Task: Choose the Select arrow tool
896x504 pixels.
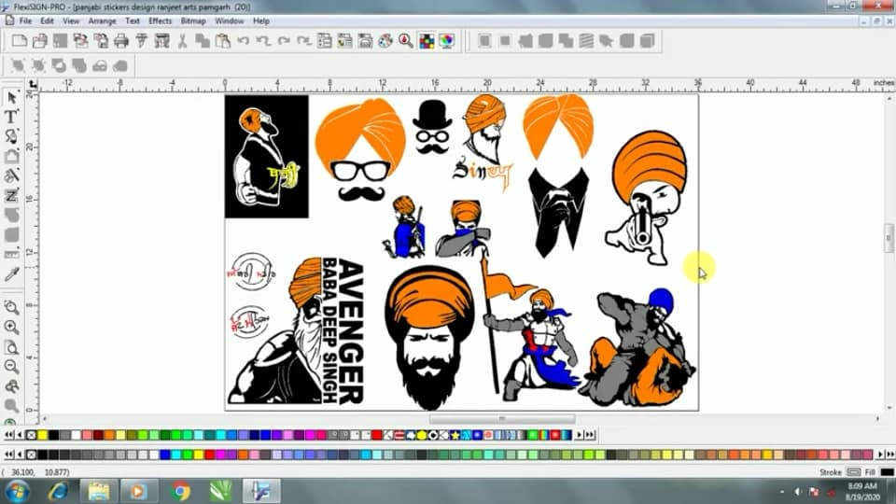Action: [11, 98]
